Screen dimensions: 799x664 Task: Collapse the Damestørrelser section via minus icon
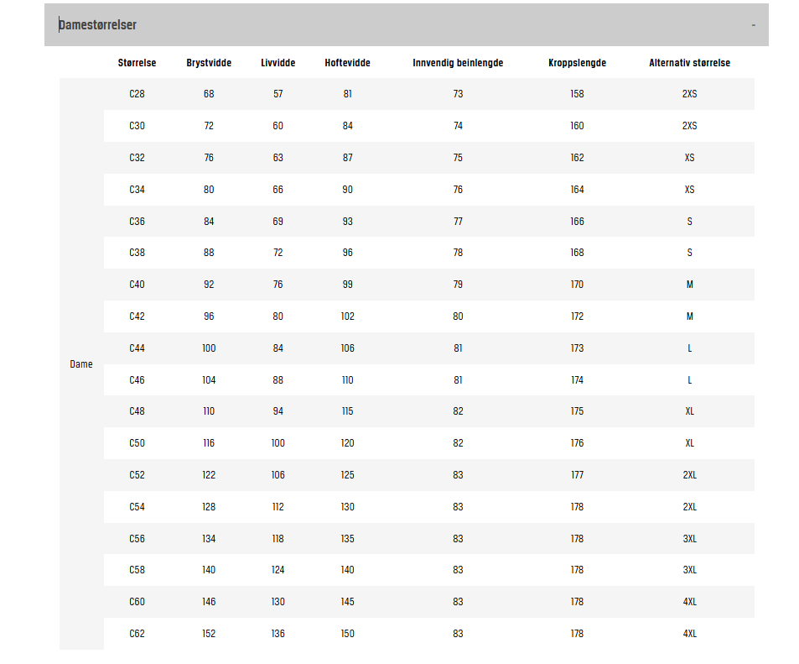pos(753,25)
